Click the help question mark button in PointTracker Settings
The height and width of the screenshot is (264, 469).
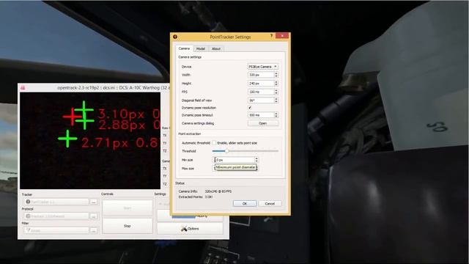[271, 36]
